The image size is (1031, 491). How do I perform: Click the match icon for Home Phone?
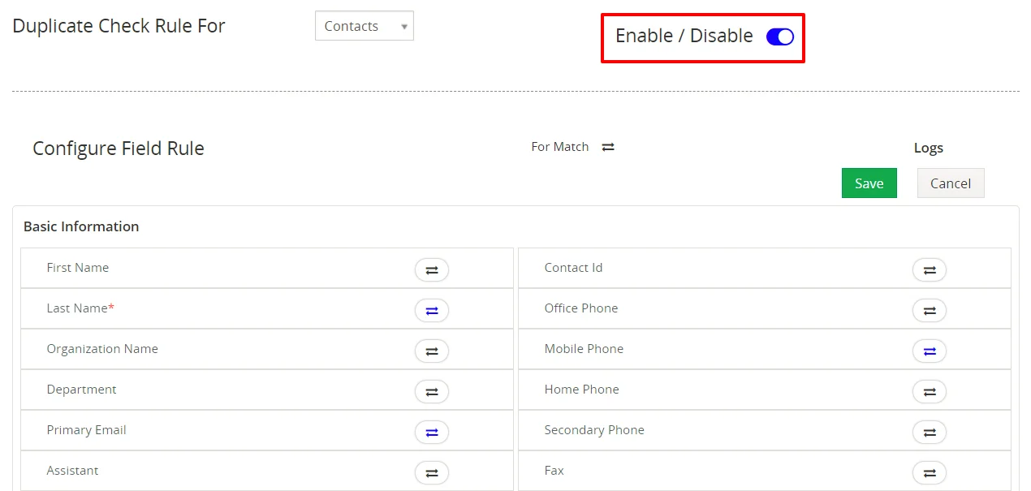[929, 392]
